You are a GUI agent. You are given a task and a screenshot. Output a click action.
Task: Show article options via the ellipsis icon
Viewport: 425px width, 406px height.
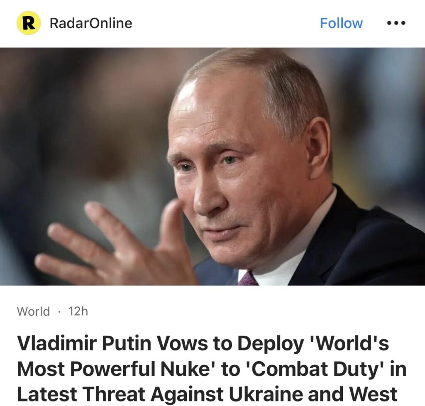(x=396, y=23)
